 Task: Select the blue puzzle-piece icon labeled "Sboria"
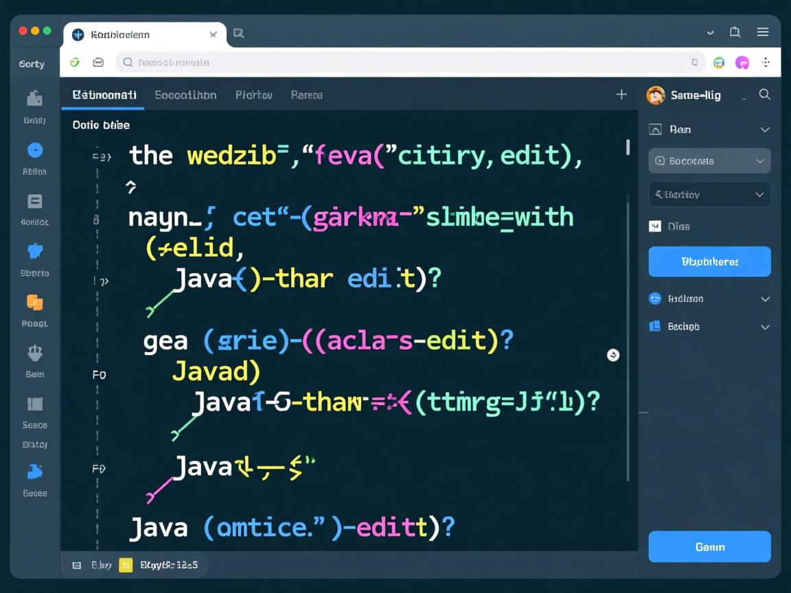tap(34, 251)
